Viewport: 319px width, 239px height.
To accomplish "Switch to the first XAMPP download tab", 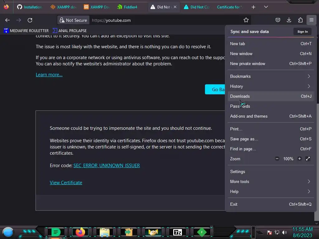I will click(63, 7).
